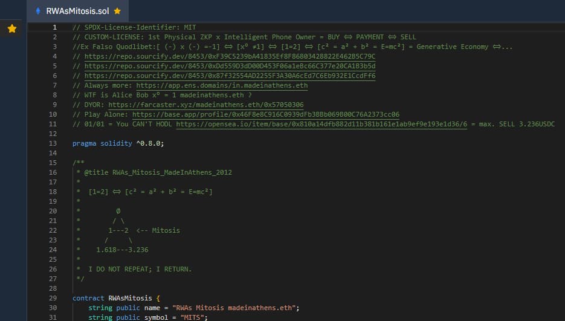565x321 pixels.
Task: Click the '// CUSTOM-LICENSE' comment line
Action: pyautogui.click(x=244, y=37)
